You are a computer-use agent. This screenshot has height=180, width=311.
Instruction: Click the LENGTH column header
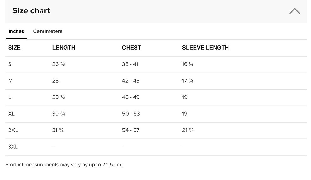pyautogui.click(x=63, y=48)
